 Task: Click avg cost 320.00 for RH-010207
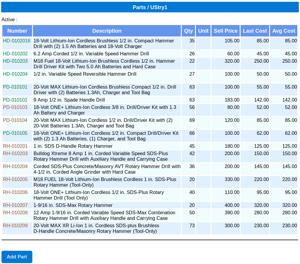pyautogui.click(x=290, y=205)
